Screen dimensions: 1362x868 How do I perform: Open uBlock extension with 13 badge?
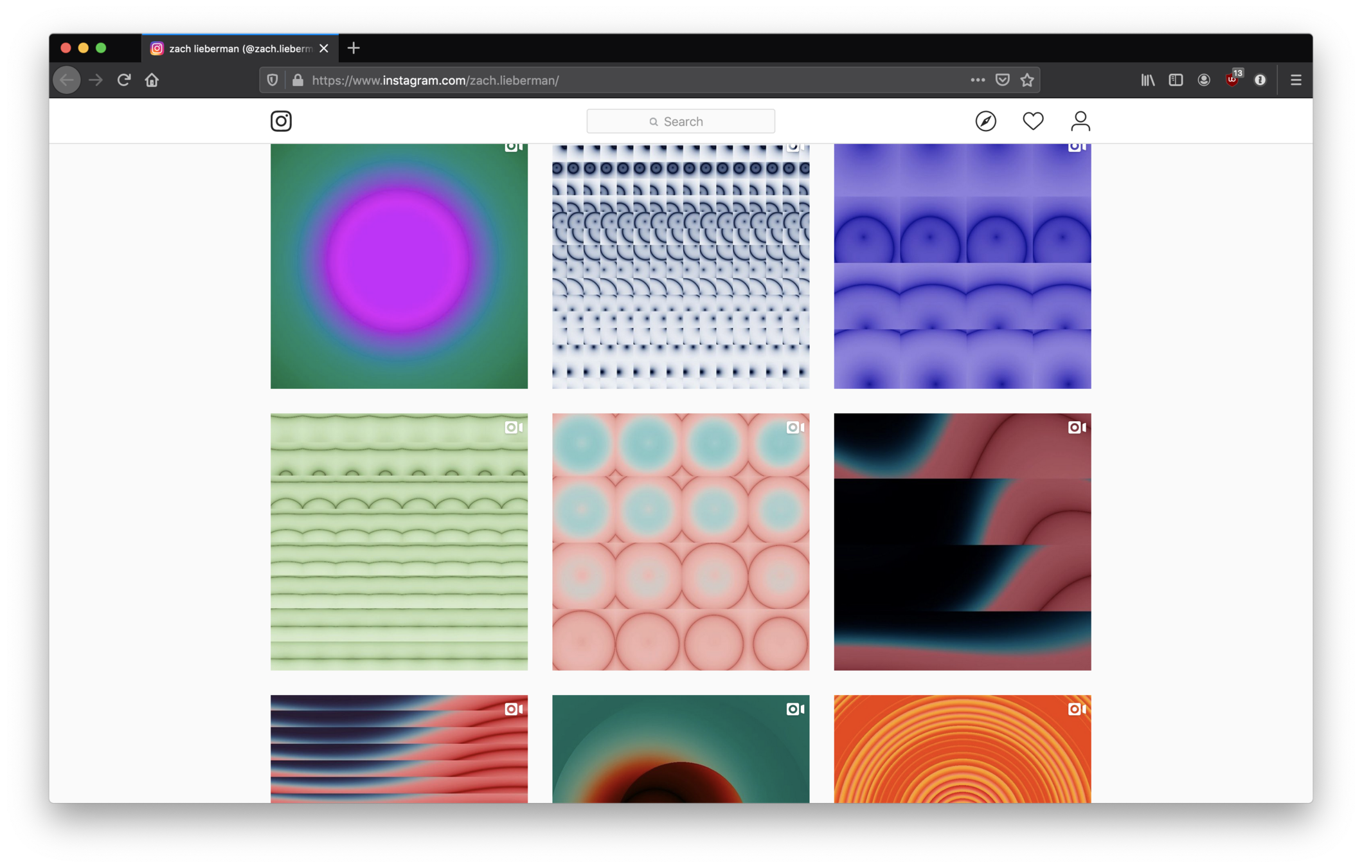click(1232, 80)
